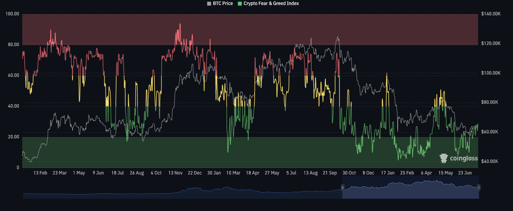Click the $140.00K price axis value
Image resolution: width=513 pixels, height=211 pixels.
coord(491,14)
